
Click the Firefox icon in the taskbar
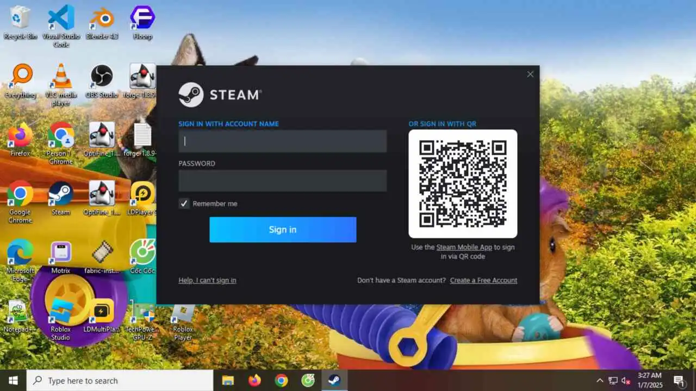tap(254, 380)
